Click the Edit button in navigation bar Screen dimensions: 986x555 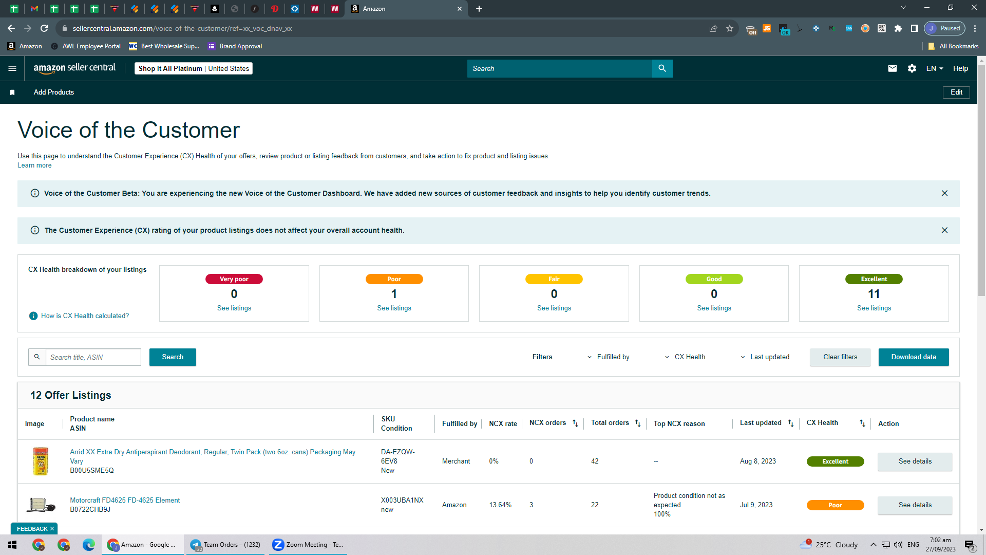click(x=956, y=92)
